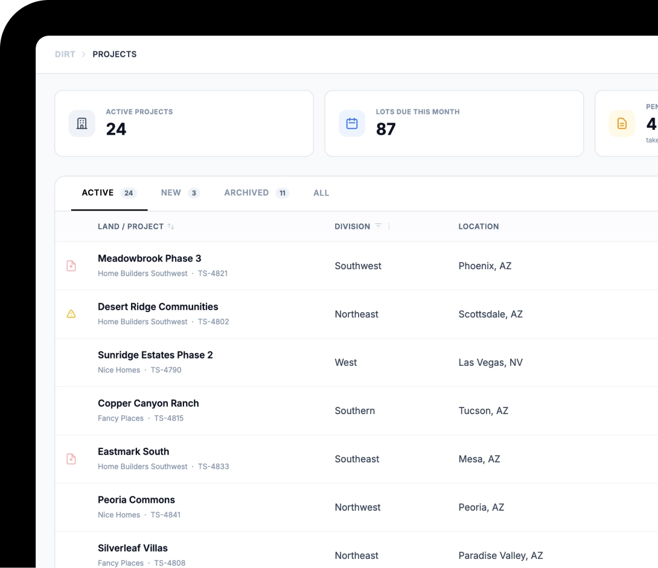This screenshot has width=658, height=568.
Task: Click Nice Homes · TS-4790 subtitle
Action: click(139, 370)
